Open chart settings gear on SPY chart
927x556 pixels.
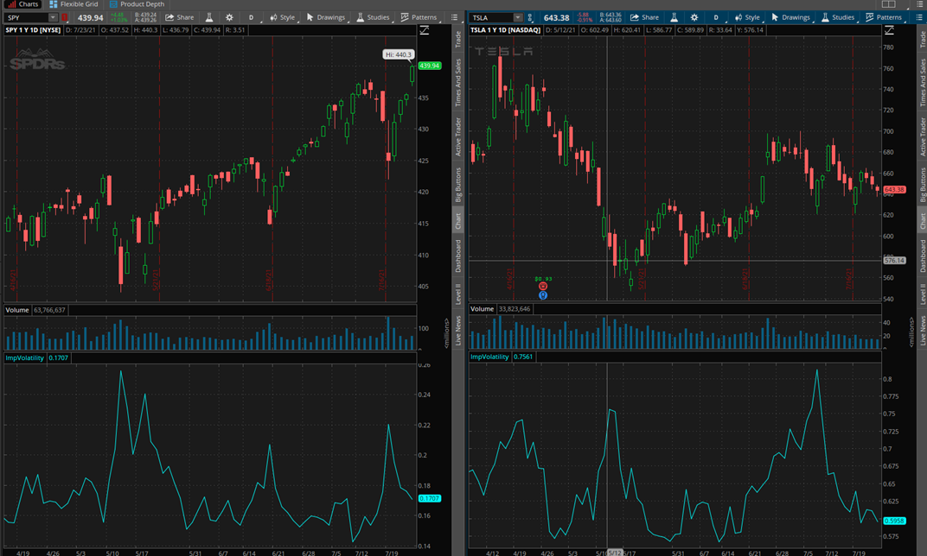(x=229, y=17)
